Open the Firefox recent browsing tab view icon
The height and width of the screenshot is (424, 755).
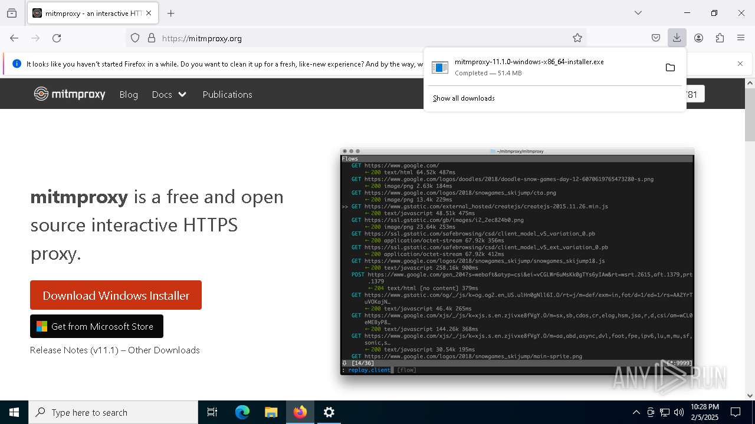[12, 13]
